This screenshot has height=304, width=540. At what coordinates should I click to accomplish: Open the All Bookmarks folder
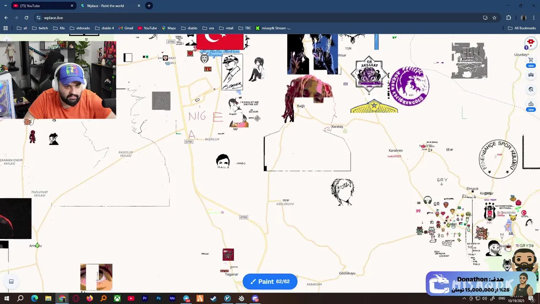(x=522, y=28)
